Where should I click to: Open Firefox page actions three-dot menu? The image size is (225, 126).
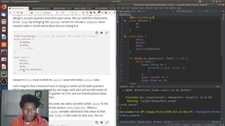pos(69,13)
